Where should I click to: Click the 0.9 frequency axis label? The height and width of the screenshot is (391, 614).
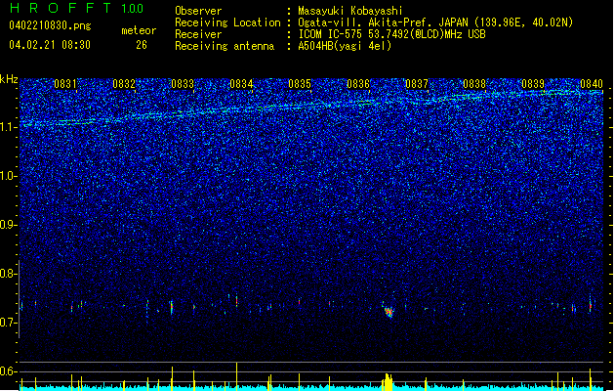pyautogui.click(x=8, y=225)
